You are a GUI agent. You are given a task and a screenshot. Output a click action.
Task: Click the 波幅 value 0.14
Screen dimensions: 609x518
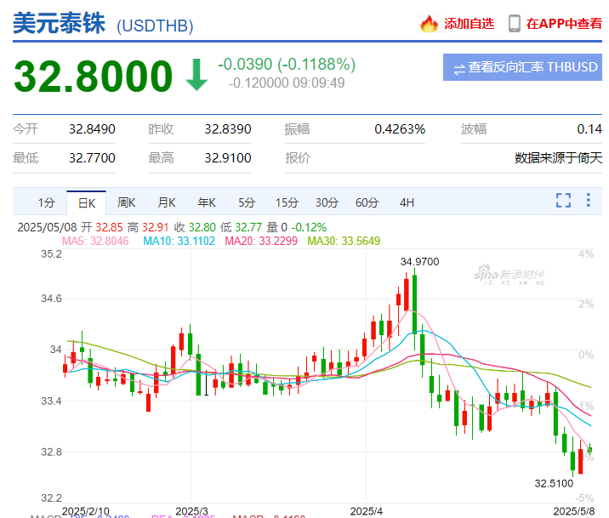589,129
